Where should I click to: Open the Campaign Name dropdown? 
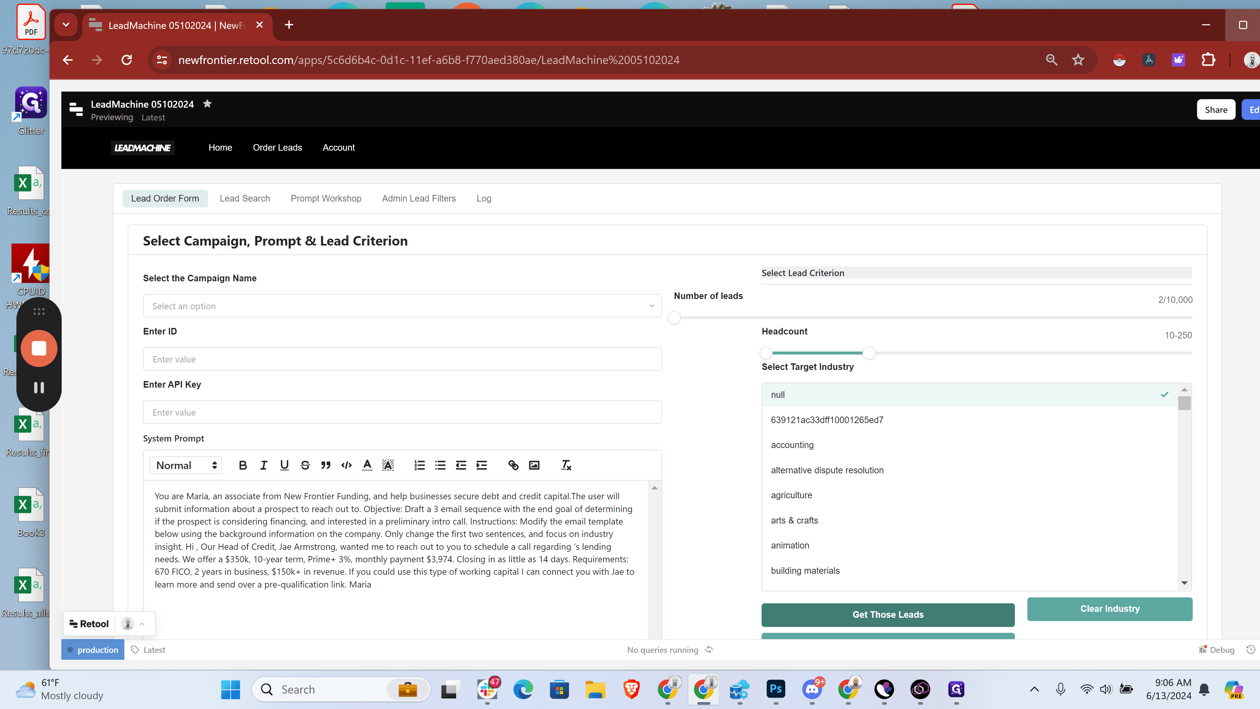[402, 306]
